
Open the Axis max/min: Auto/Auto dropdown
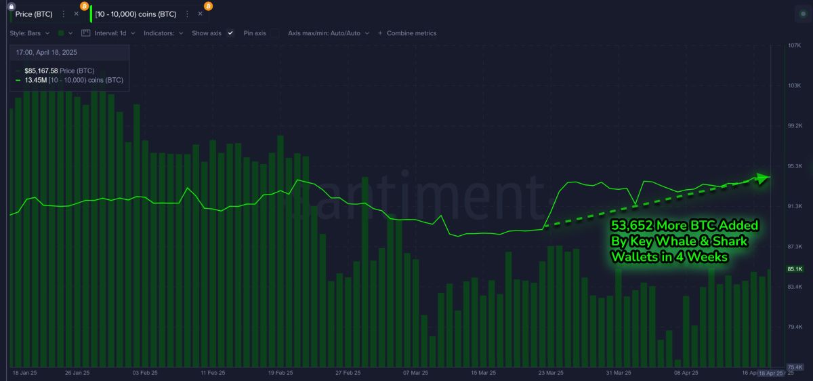point(329,33)
